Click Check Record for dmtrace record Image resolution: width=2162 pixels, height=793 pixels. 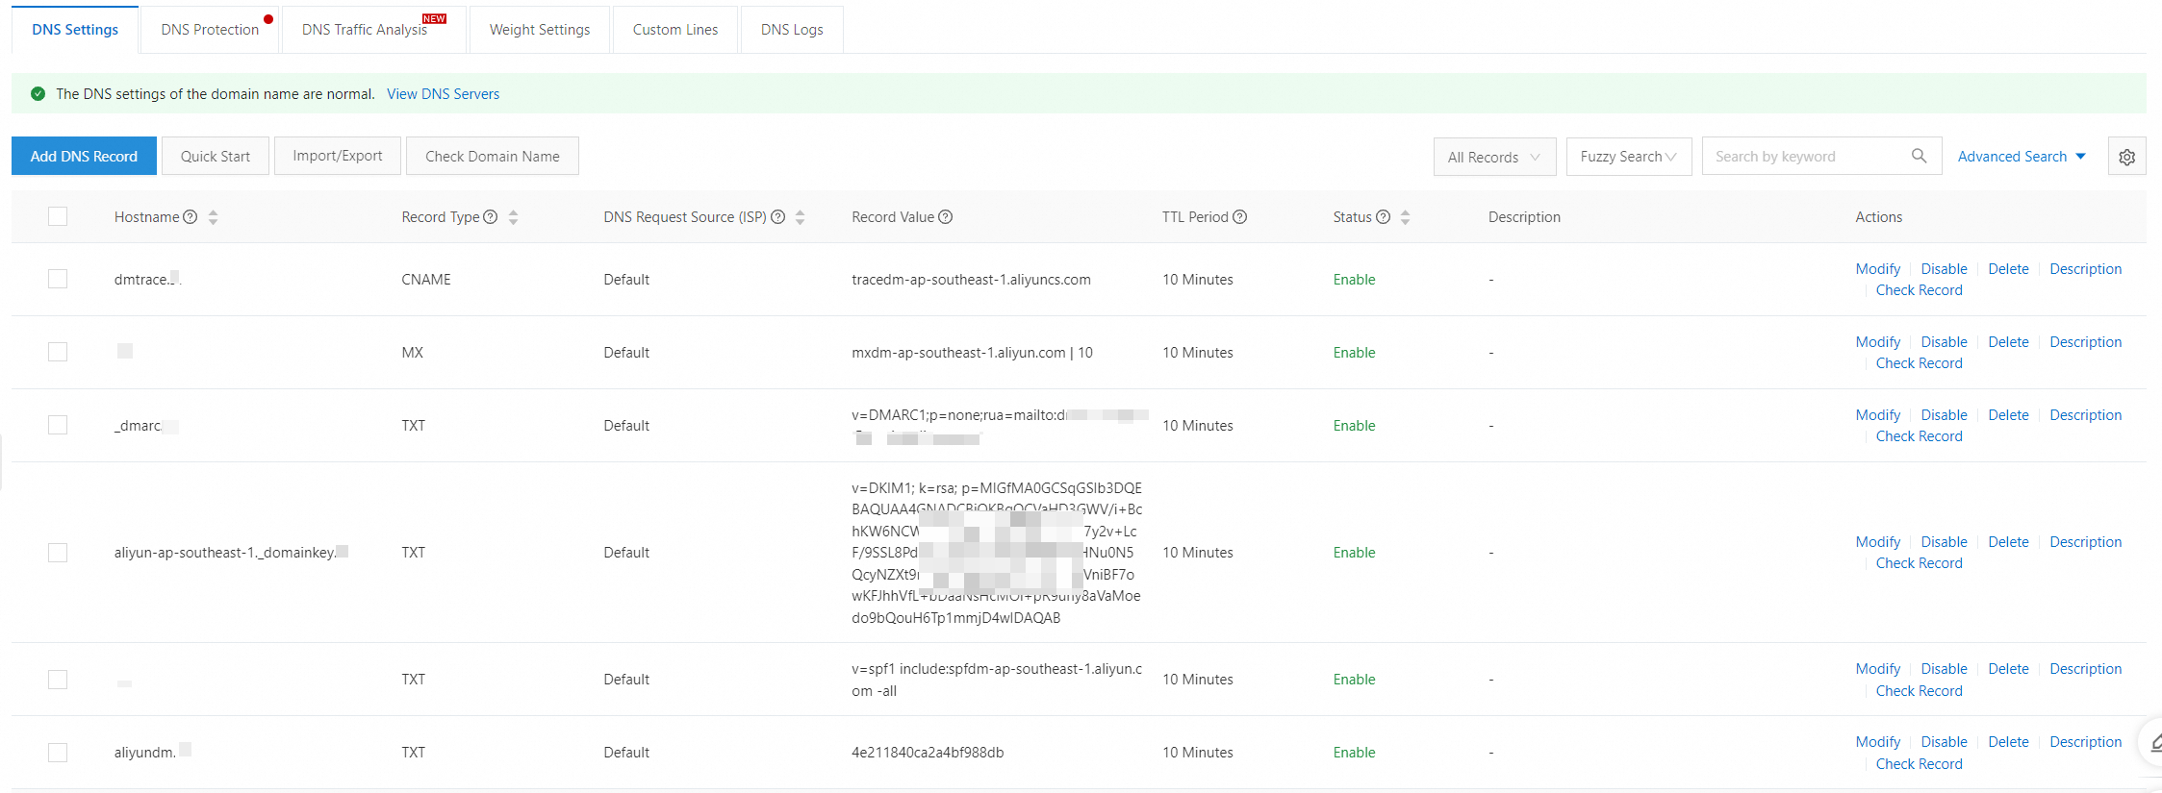click(1919, 290)
